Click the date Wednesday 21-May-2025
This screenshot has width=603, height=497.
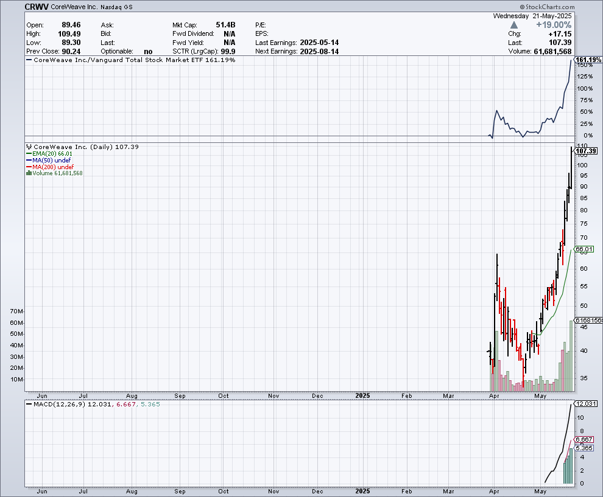pyautogui.click(x=532, y=16)
